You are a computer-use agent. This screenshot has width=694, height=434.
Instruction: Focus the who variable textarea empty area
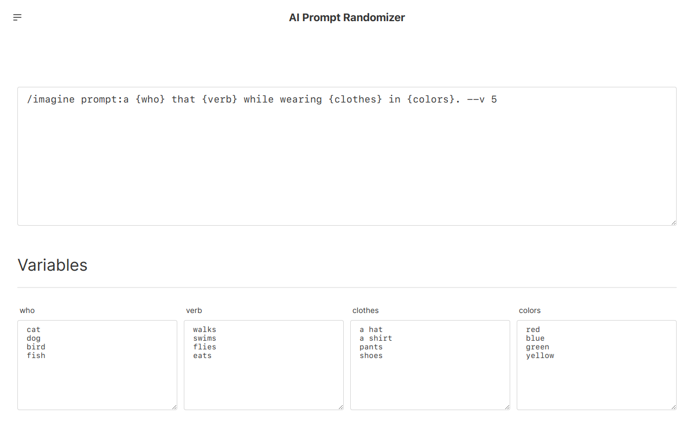[98, 385]
